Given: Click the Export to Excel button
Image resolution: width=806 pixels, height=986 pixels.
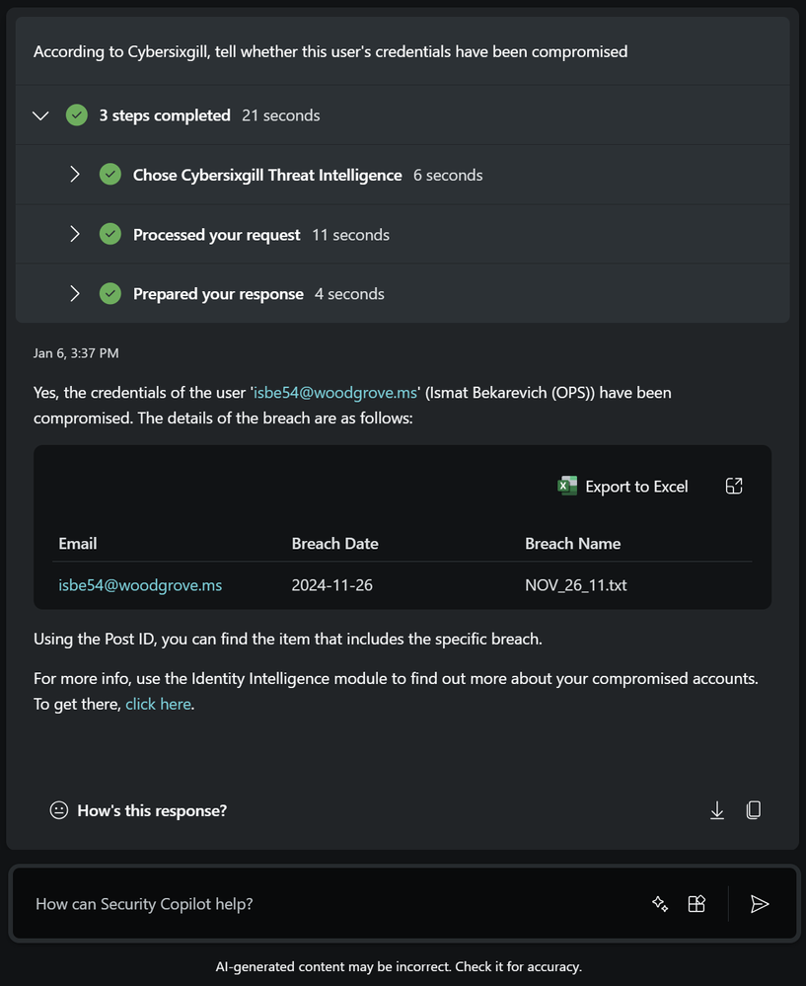Looking at the screenshot, I should [623, 486].
